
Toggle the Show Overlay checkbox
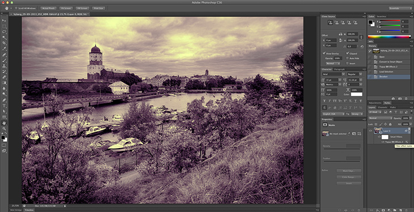click(x=324, y=53)
